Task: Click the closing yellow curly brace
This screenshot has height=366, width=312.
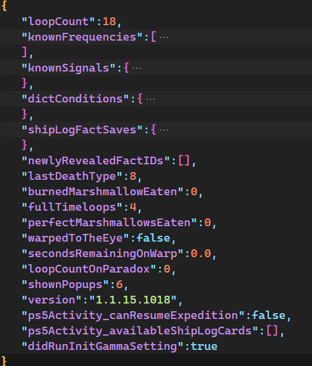Action: 5,361
